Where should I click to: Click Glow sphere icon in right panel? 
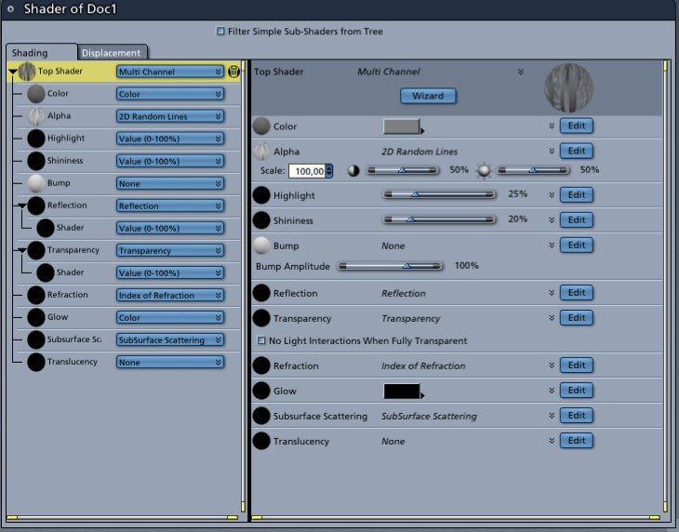click(x=261, y=391)
